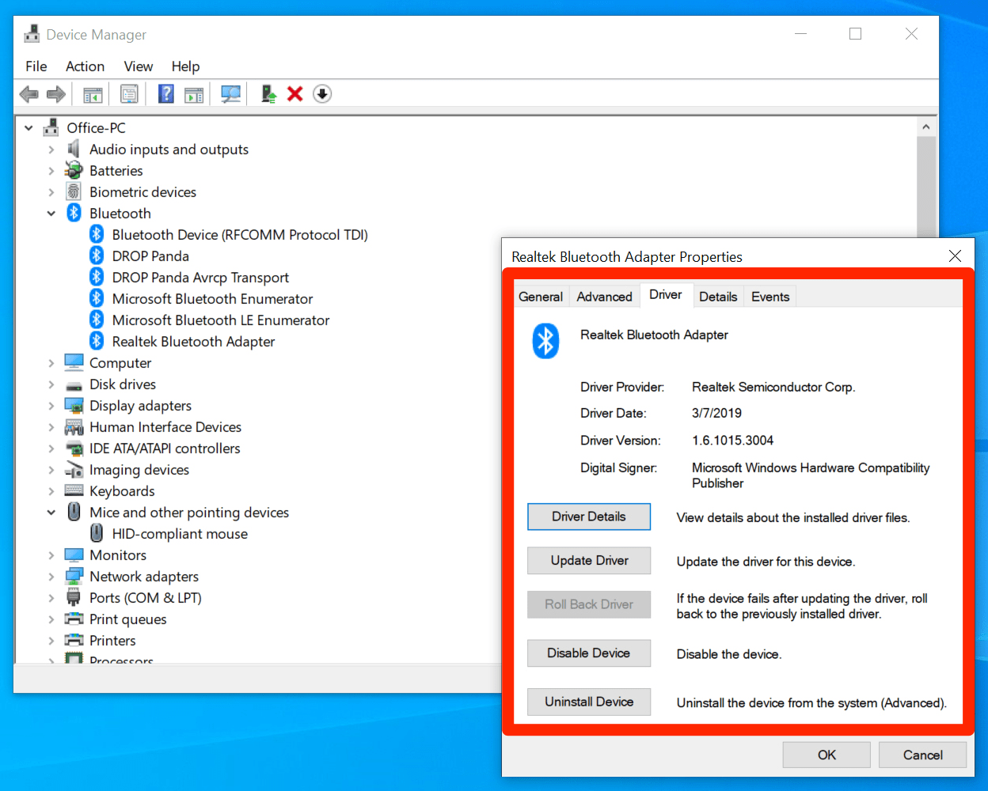Close the Realtek Bluetooth Adapter Properties dialog
The width and height of the screenshot is (988, 791).
(x=955, y=256)
